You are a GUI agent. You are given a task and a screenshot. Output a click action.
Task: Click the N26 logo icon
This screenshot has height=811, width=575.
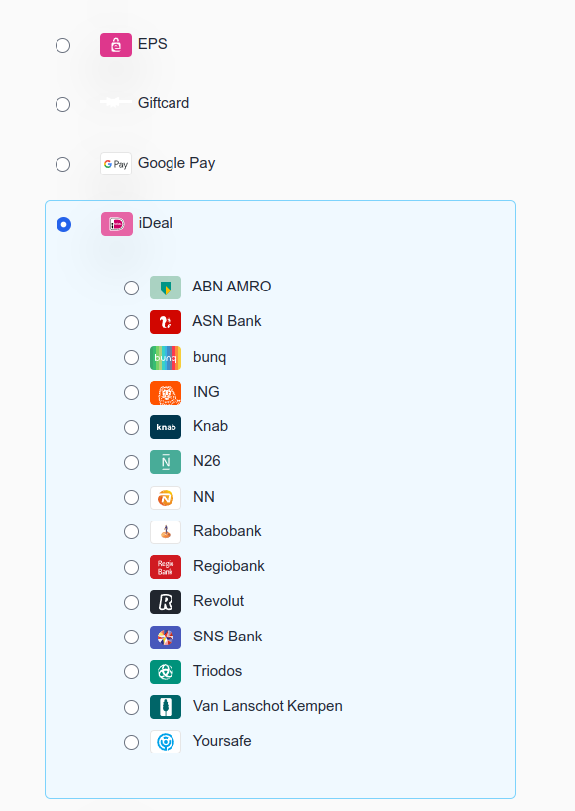click(x=166, y=462)
